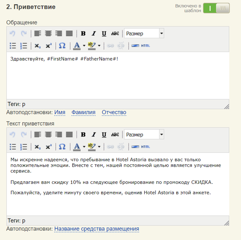
Task: Click the p tag in Текст приветствия status bar
Action: coord(24,221)
